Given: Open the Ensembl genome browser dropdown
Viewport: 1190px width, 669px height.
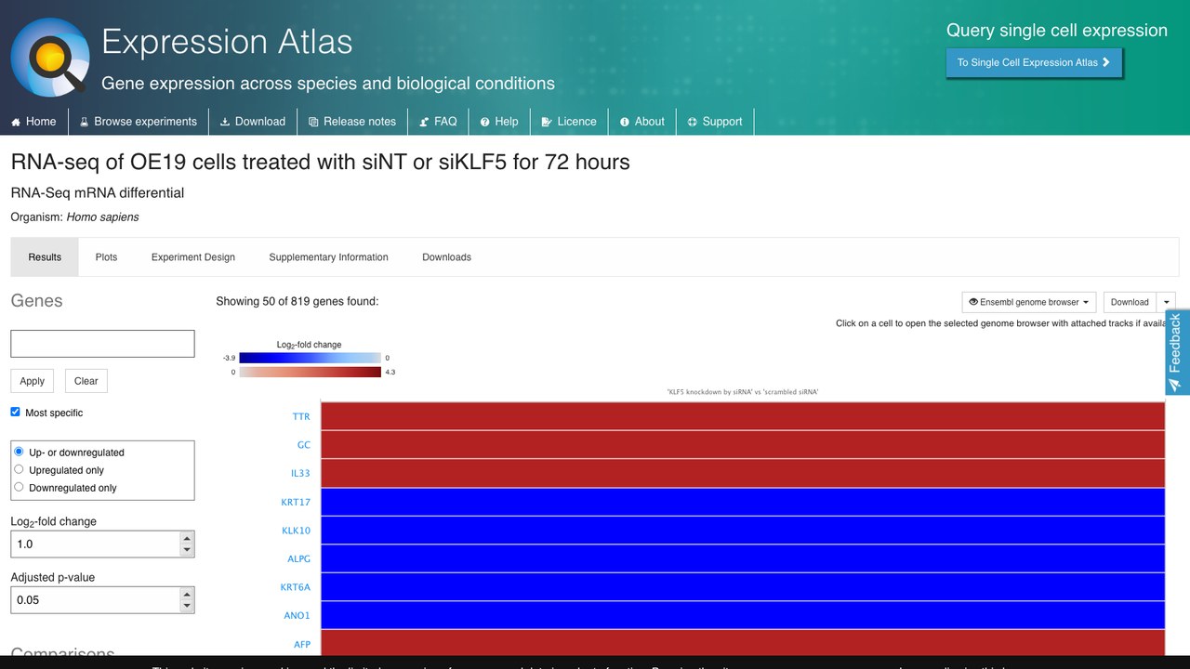Looking at the screenshot, I should coord(1029,302).
